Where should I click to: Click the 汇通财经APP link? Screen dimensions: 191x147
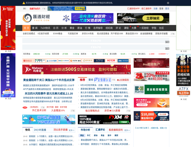point(133,9)
